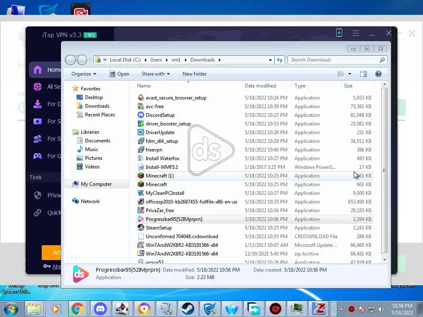The image size is (423, 317).
Task: Open the recent pages dropdown arrow
Action: (x=90, y=60)
